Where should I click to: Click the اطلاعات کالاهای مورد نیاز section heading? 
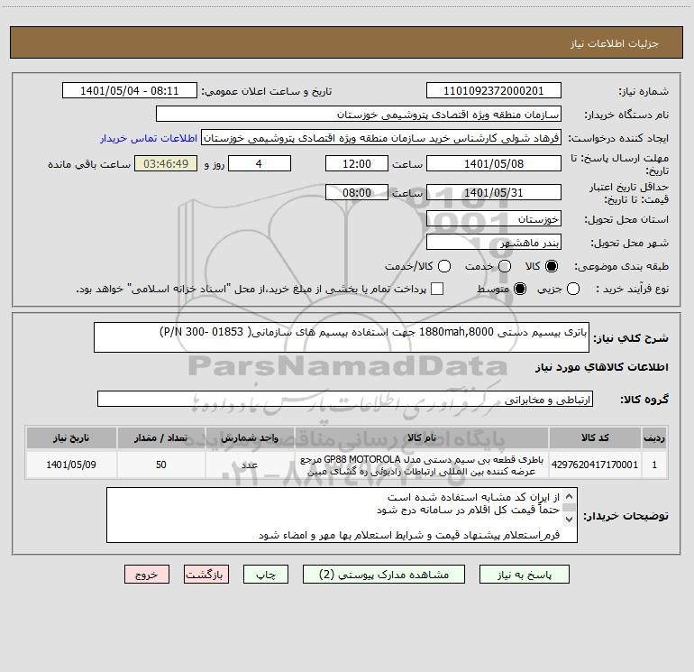click(x=602, y=367)
